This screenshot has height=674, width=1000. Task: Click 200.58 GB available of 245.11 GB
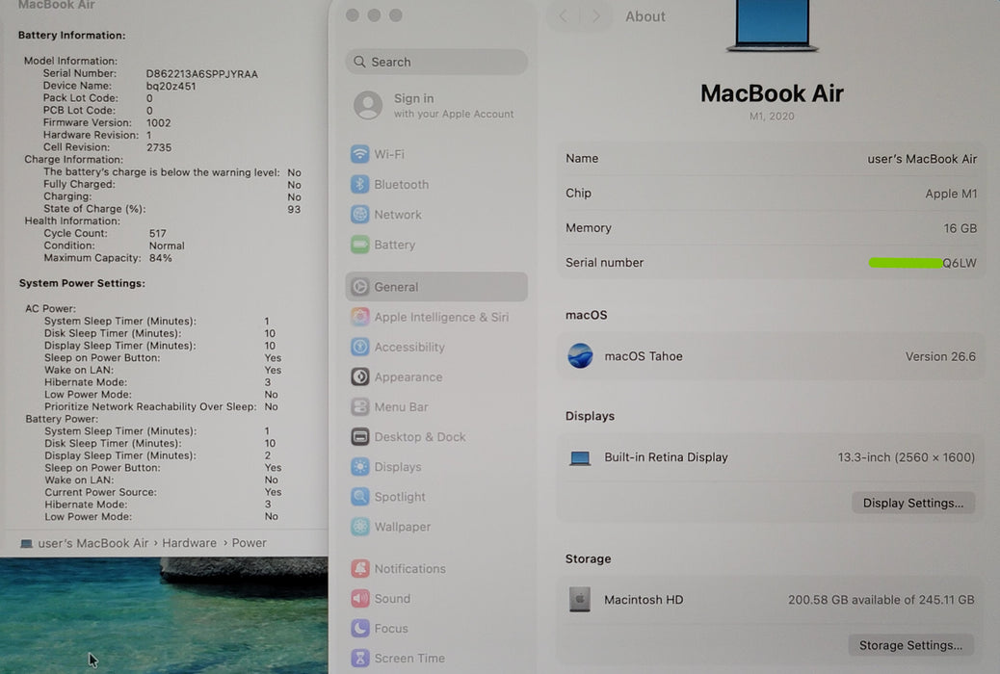pos(881,600)
